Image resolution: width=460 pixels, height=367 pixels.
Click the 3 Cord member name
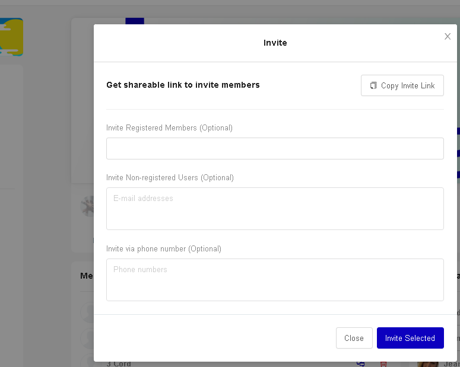click(x=119, y=364)
